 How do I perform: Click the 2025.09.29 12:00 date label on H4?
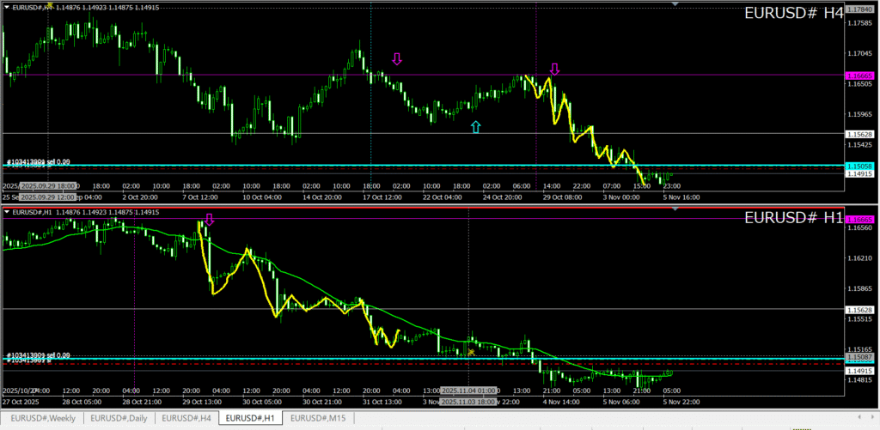[50, 185]
